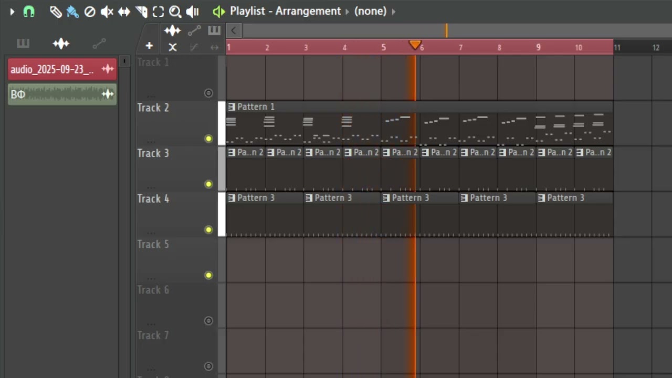Toggle audio clip focus above track headers
The width and height of the screenshot is (672, 378).
click(x=172, y=30)
